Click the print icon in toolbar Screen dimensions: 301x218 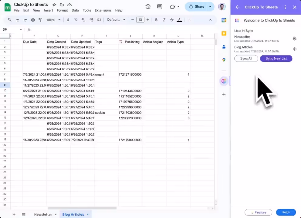33,20
